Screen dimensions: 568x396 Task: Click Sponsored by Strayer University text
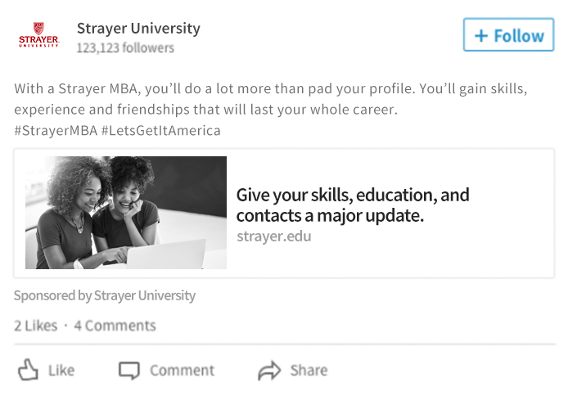[x=105, y=295]
